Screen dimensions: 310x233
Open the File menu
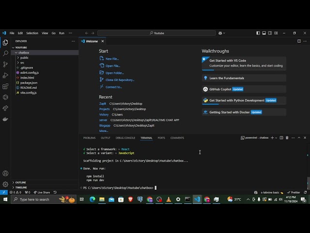coord(12,33)
